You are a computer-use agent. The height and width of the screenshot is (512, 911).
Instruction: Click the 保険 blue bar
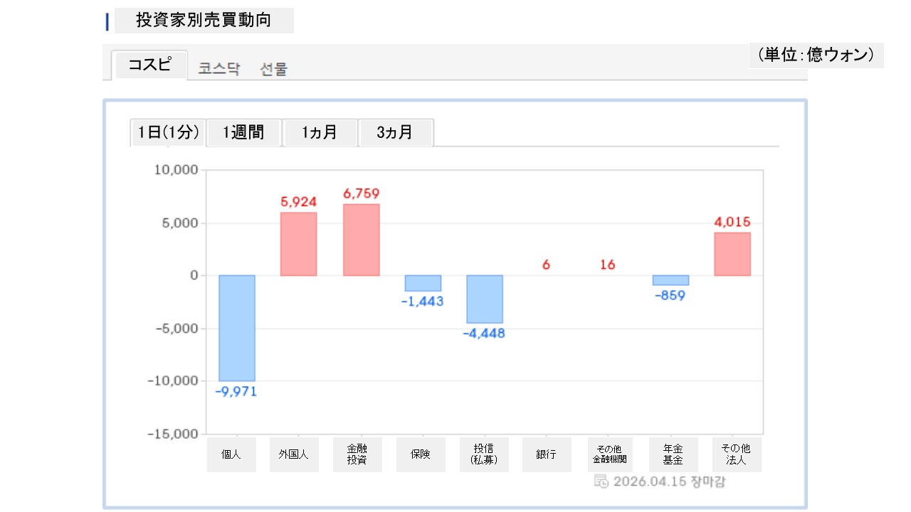coord(423,283)
